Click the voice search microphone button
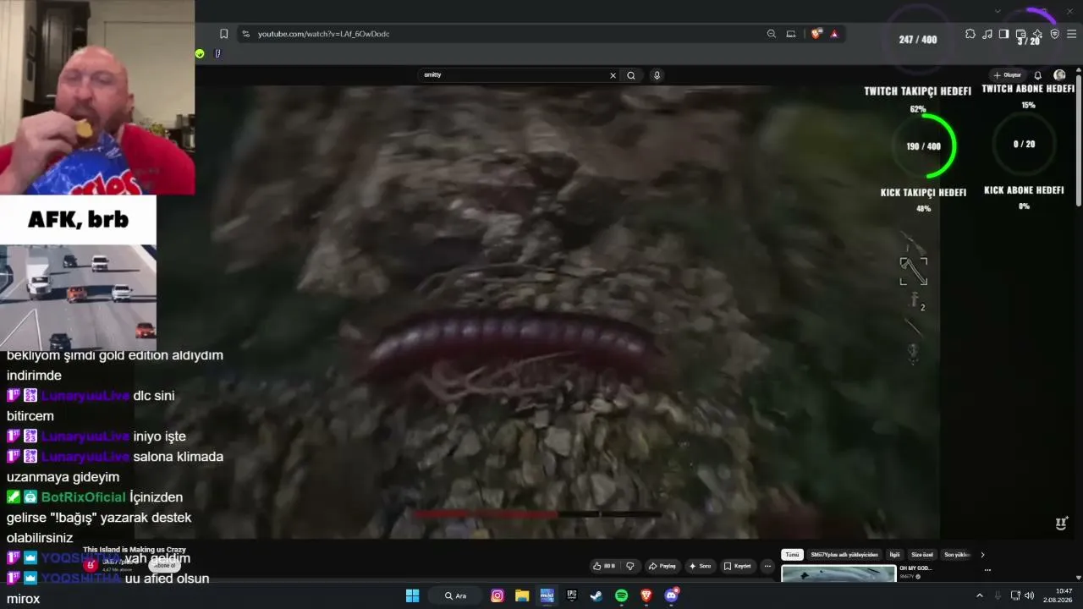 [x=657, y=75]
